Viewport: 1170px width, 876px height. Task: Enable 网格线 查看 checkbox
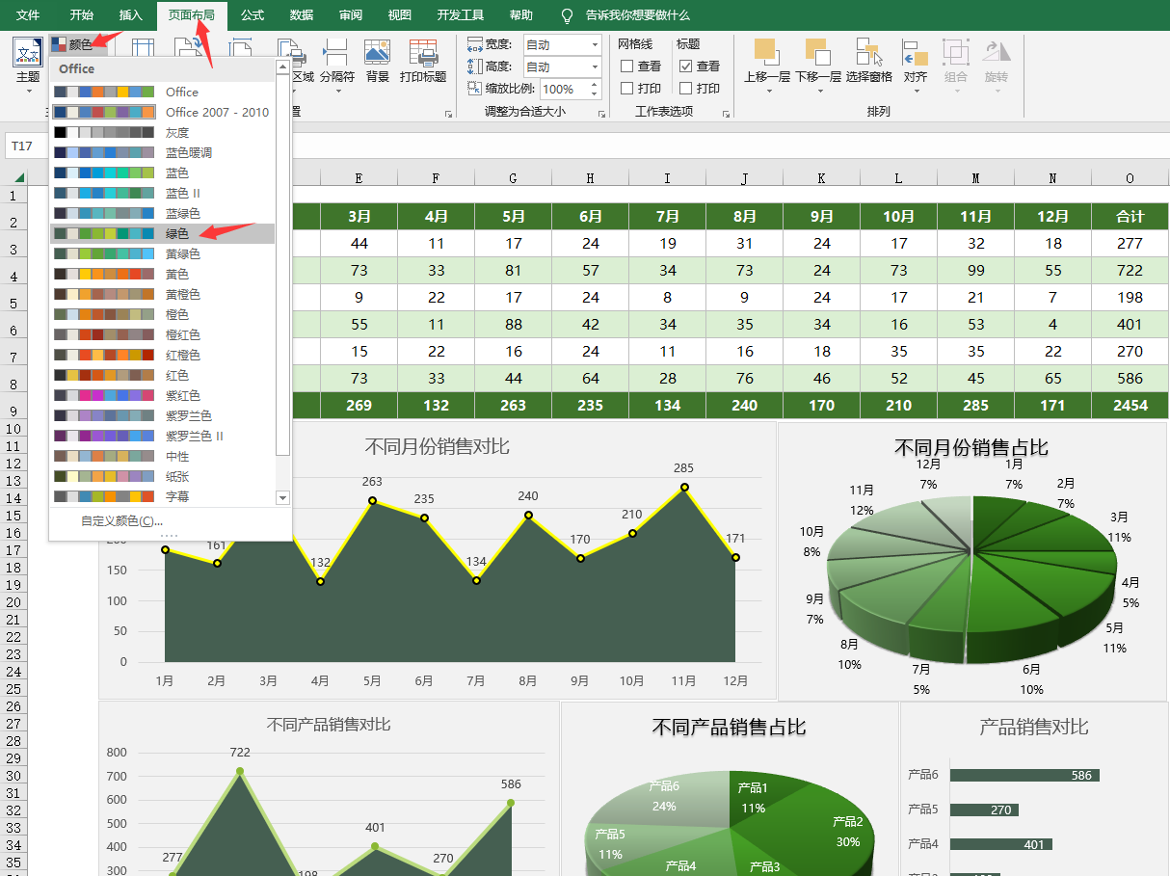(x=626, y=66)
